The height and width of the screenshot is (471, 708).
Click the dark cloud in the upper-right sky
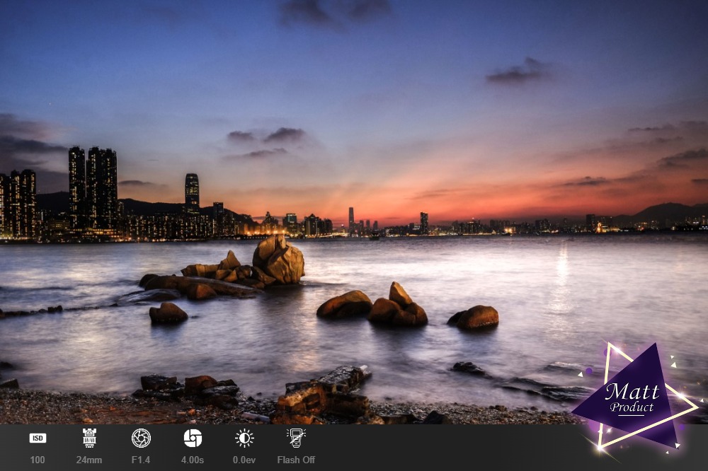click(x=520, y=71)
